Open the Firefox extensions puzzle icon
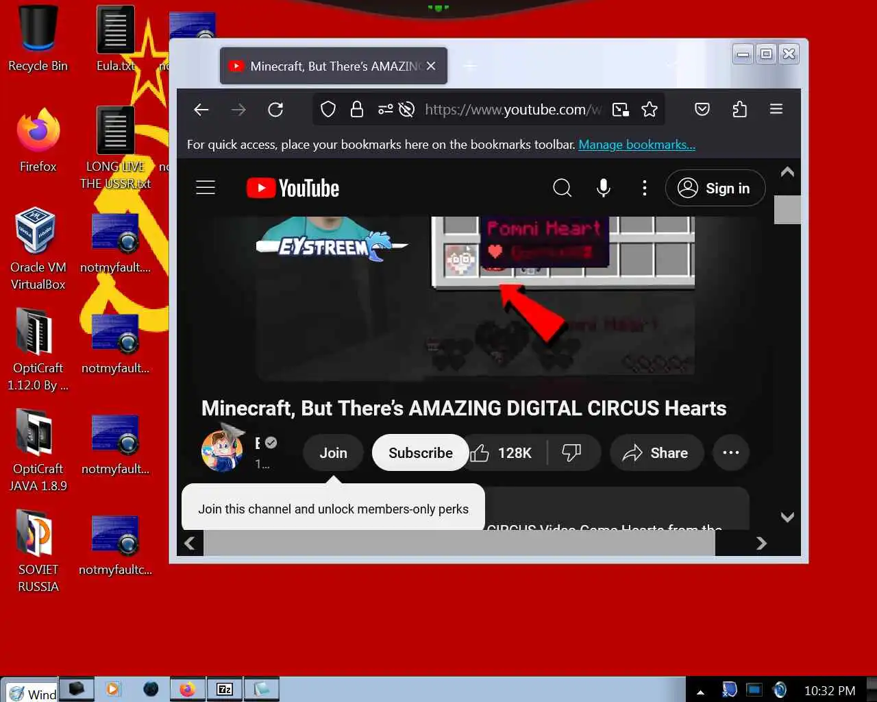The width and height of the screenshot is (877, 702). (x=739, y=109)
